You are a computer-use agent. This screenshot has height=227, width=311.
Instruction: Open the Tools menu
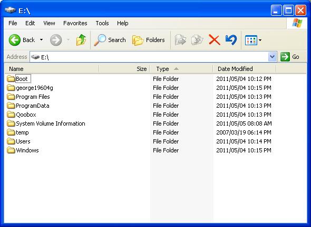102,23
